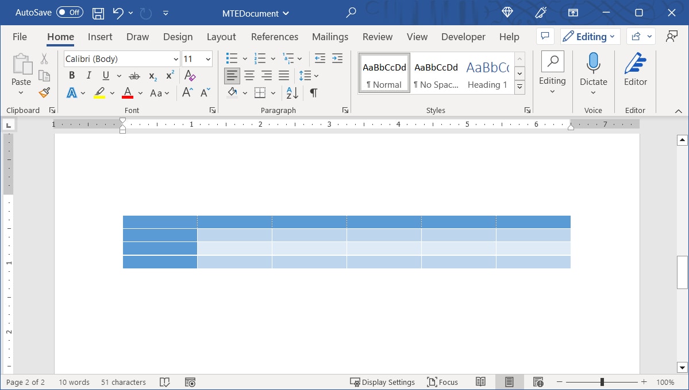
Task: Apply italic formatting
Action: click(x=88, y=75)
